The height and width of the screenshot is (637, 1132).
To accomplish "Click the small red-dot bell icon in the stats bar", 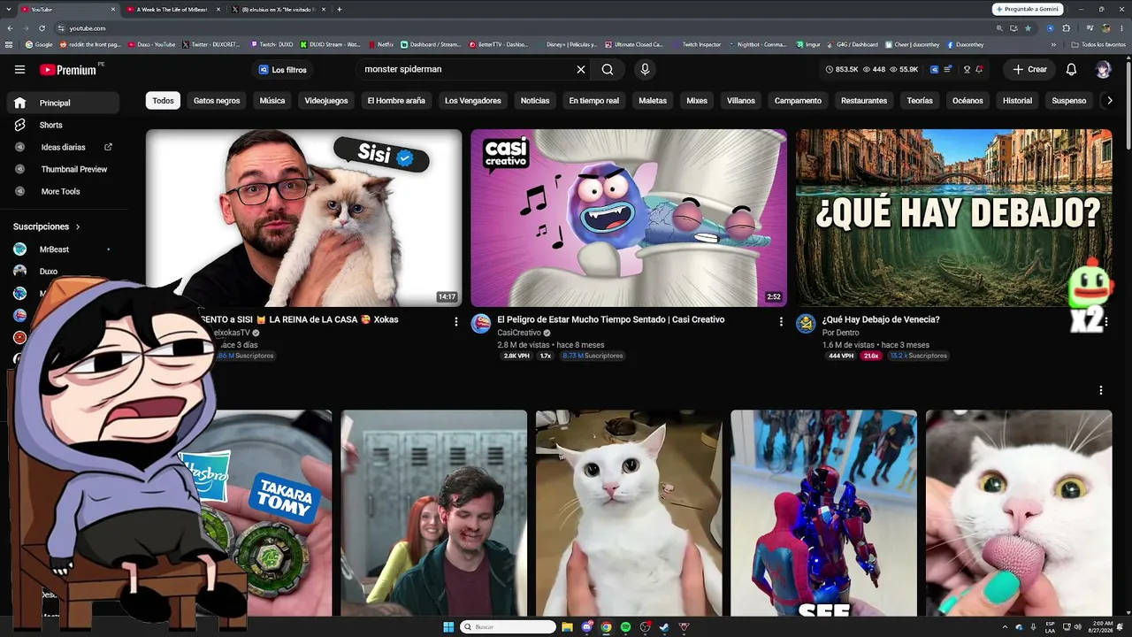I will (x=980, y=69).
